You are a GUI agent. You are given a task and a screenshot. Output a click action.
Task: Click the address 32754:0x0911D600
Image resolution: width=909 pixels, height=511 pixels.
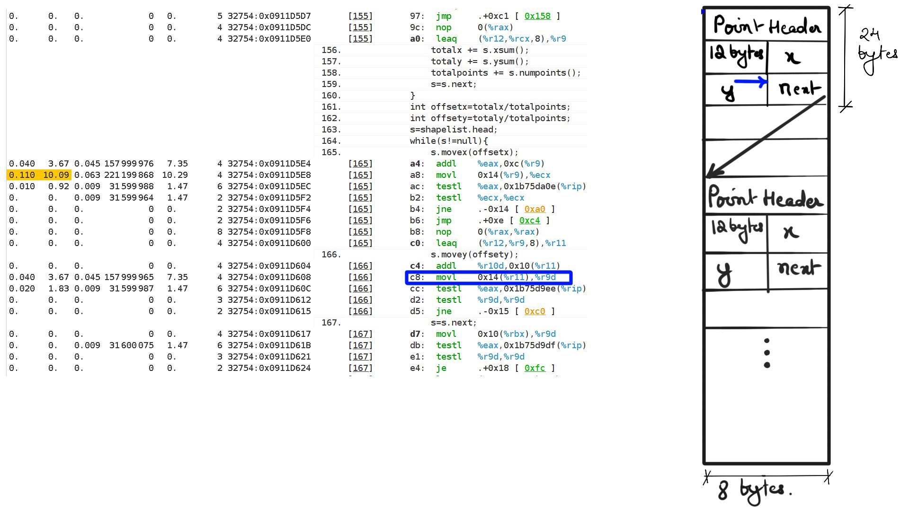click(269, 243)
